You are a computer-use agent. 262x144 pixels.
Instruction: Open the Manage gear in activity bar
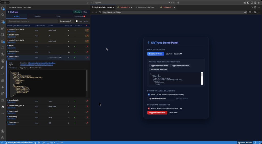pyautogui.click(x=3, y=138)
